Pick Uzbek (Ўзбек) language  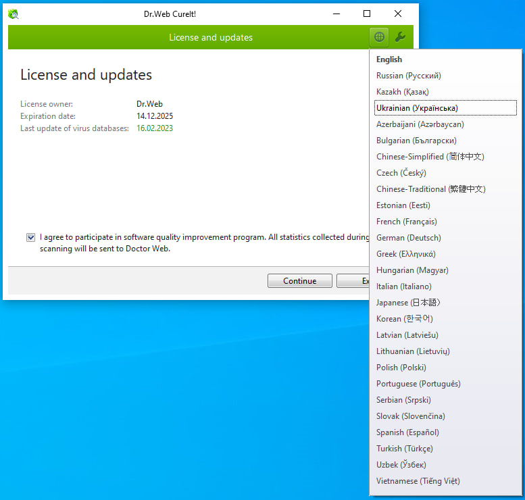pyautogui.click(x=445, y=465)
